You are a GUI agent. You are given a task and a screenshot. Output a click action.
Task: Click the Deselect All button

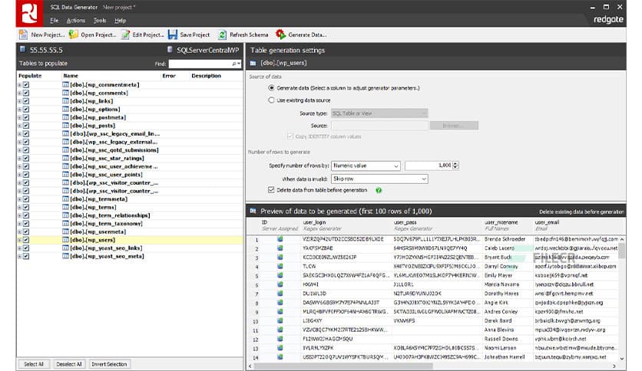click(x=69, y=364)
